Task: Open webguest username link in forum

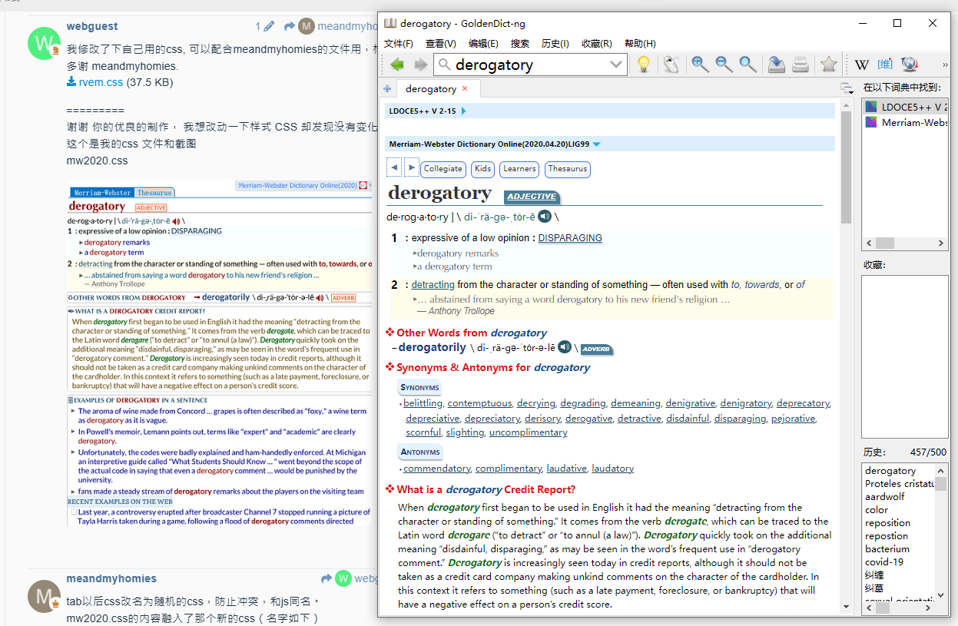Action: coord(92,27)
